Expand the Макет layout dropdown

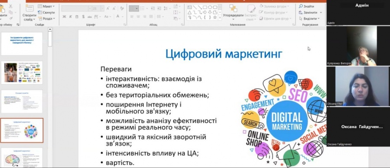tap(46, 6)
